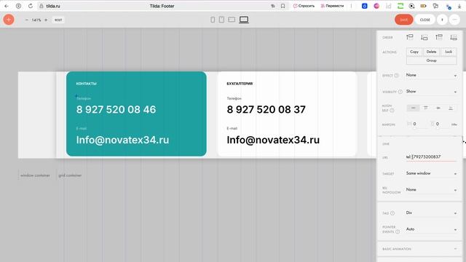Switch to mobile portrait viewport

pos(213,20)
